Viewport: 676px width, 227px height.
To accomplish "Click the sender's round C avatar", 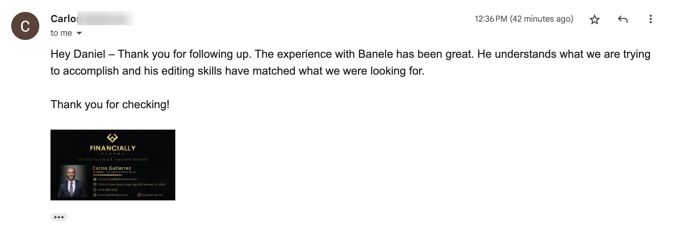I will pos(25,26).
